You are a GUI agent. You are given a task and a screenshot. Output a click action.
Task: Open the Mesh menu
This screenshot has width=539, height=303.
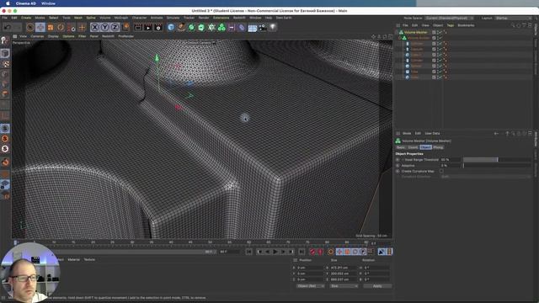coord(78,18)
